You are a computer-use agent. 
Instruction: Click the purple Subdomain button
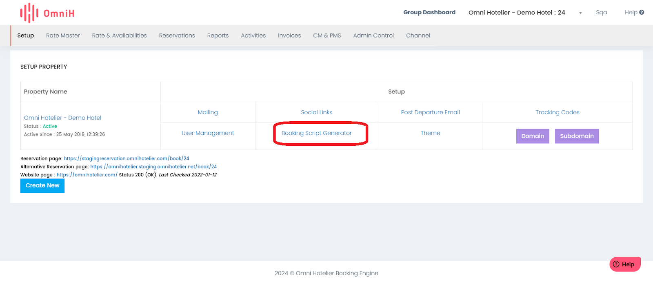(x=577, y=136)
